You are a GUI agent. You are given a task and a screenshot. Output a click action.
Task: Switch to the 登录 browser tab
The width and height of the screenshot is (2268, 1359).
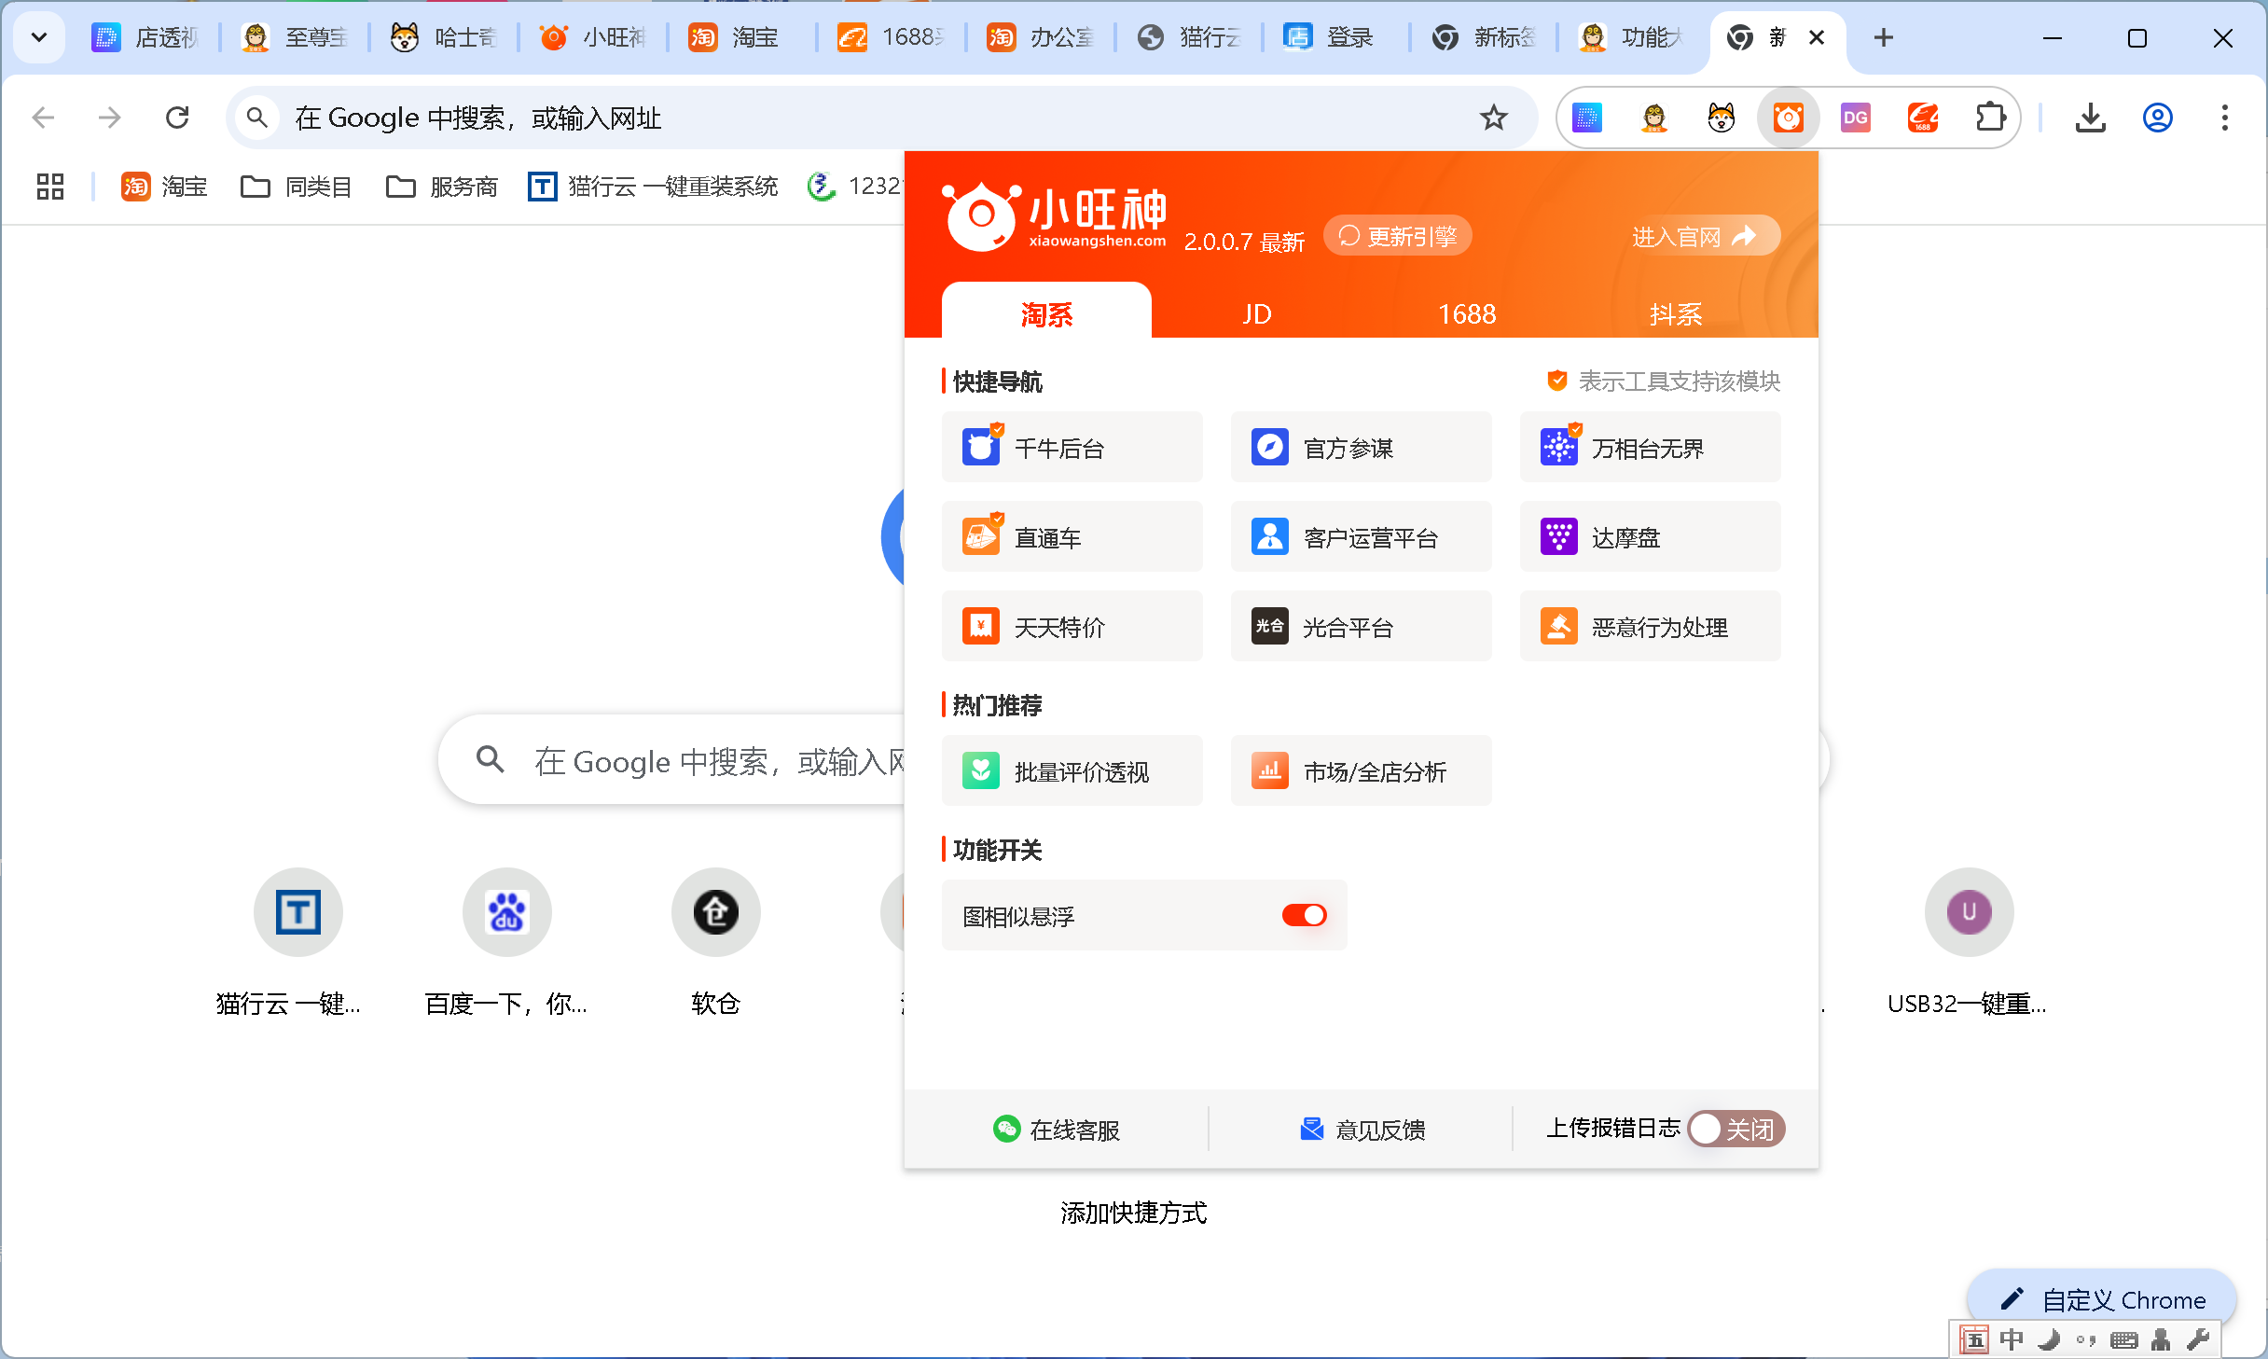pos(1336,37)
